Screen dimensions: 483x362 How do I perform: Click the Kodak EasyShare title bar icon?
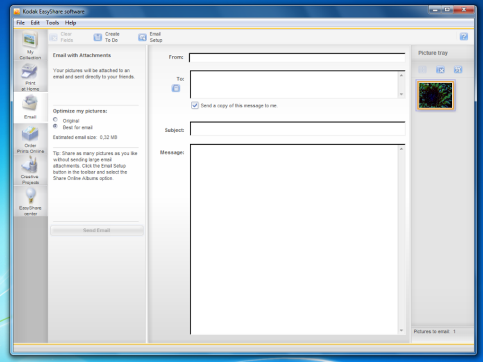[17, 11]
